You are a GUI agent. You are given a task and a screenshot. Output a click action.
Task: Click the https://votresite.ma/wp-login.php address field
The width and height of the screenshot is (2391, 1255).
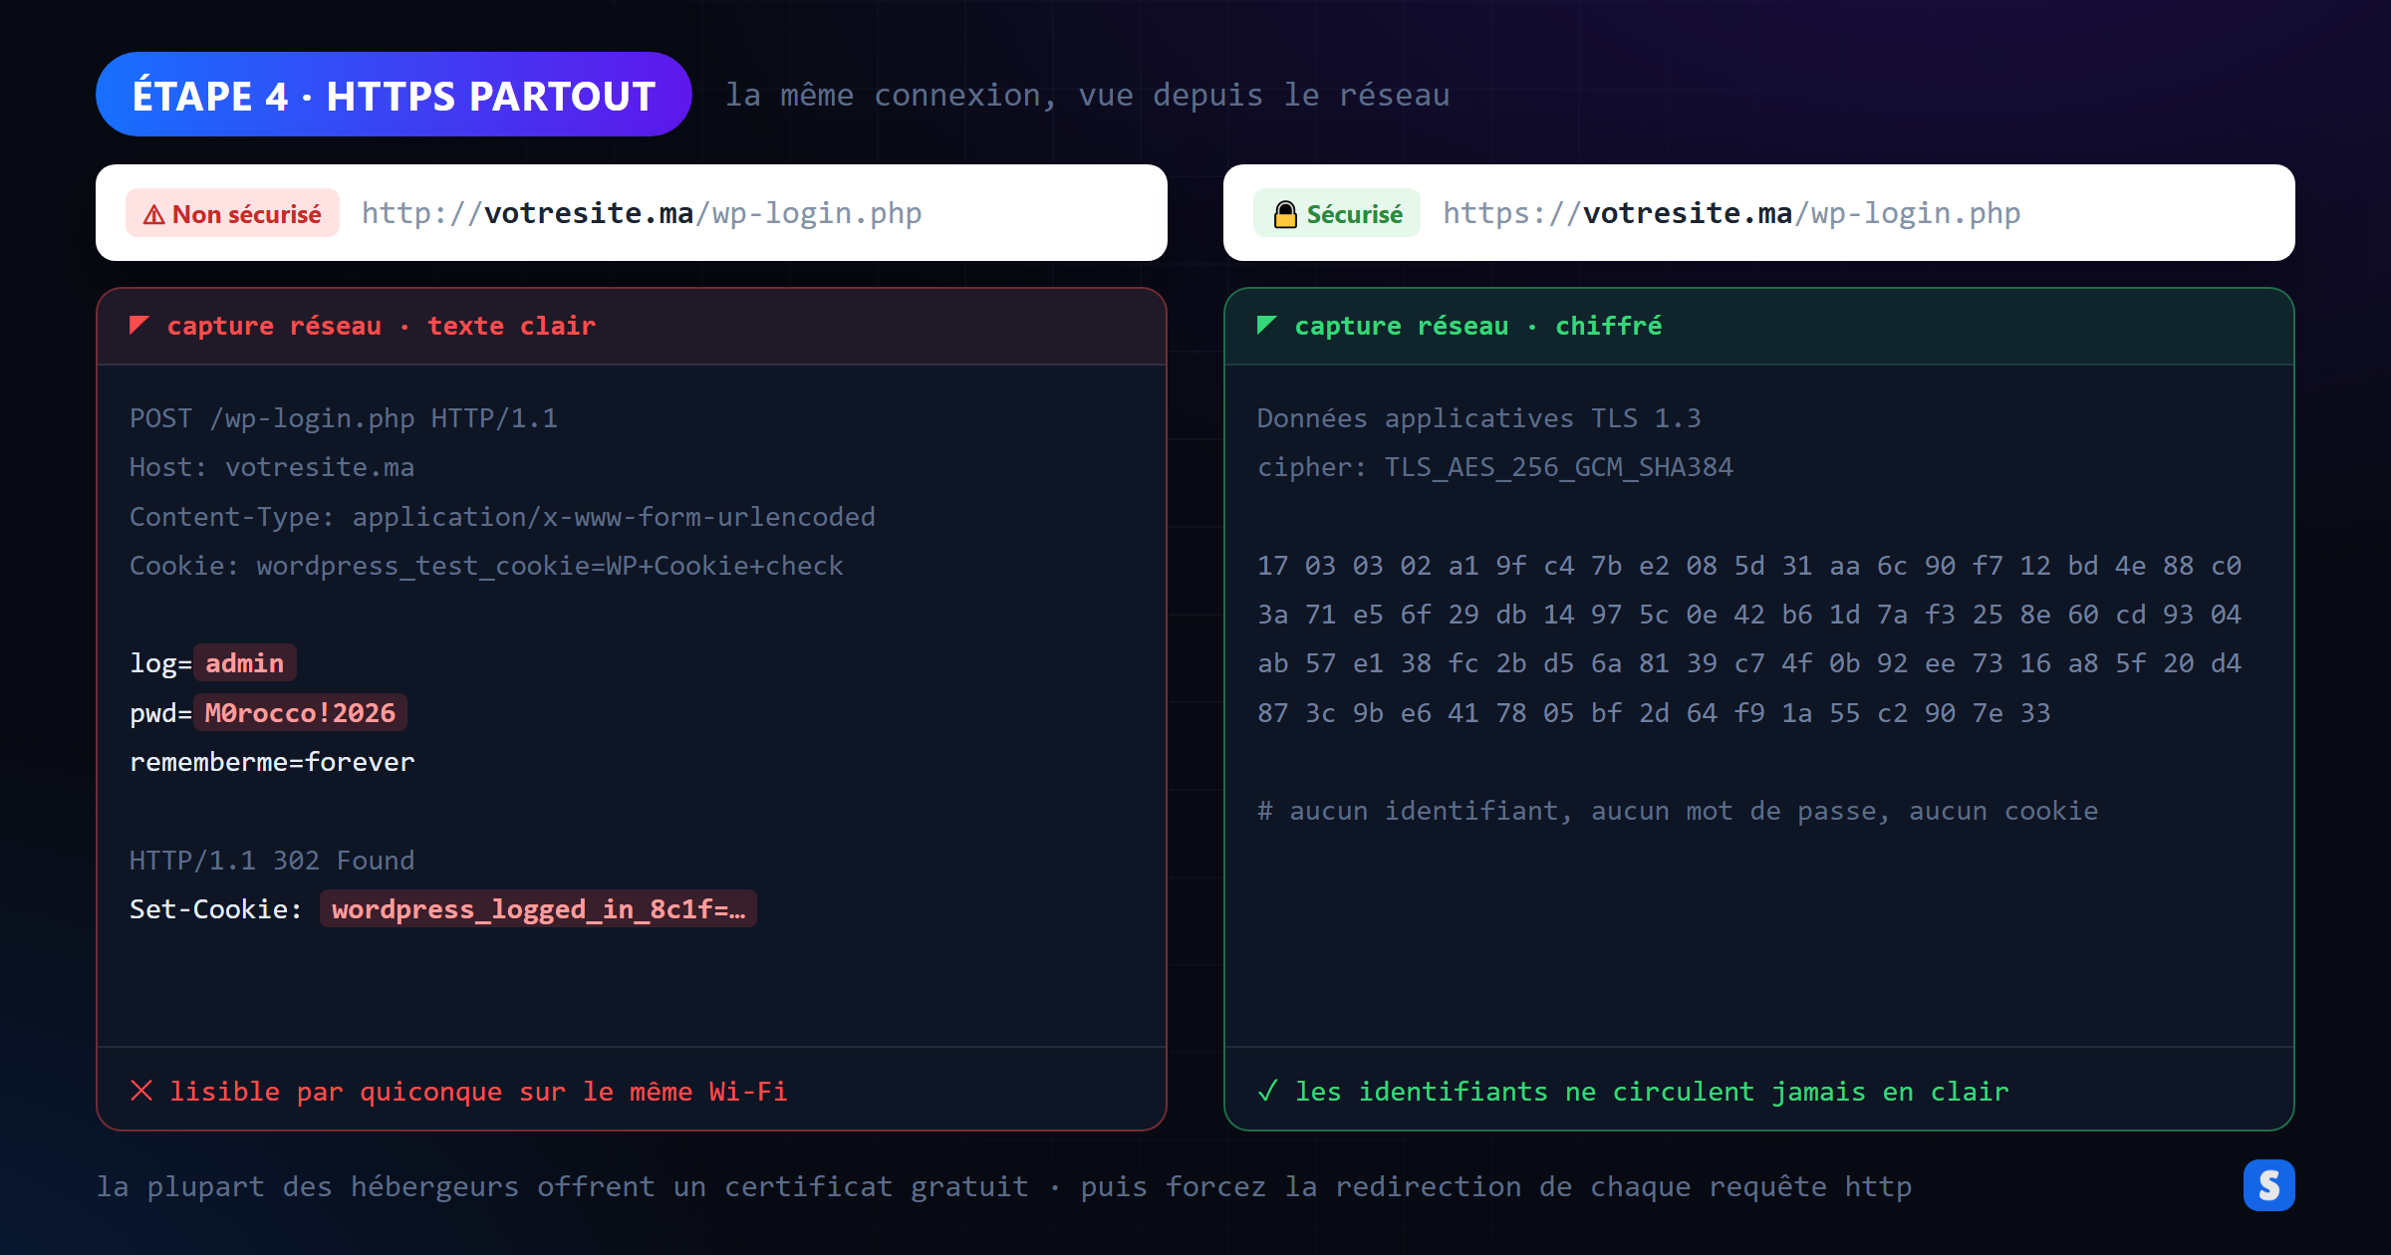click(1759, 213)
